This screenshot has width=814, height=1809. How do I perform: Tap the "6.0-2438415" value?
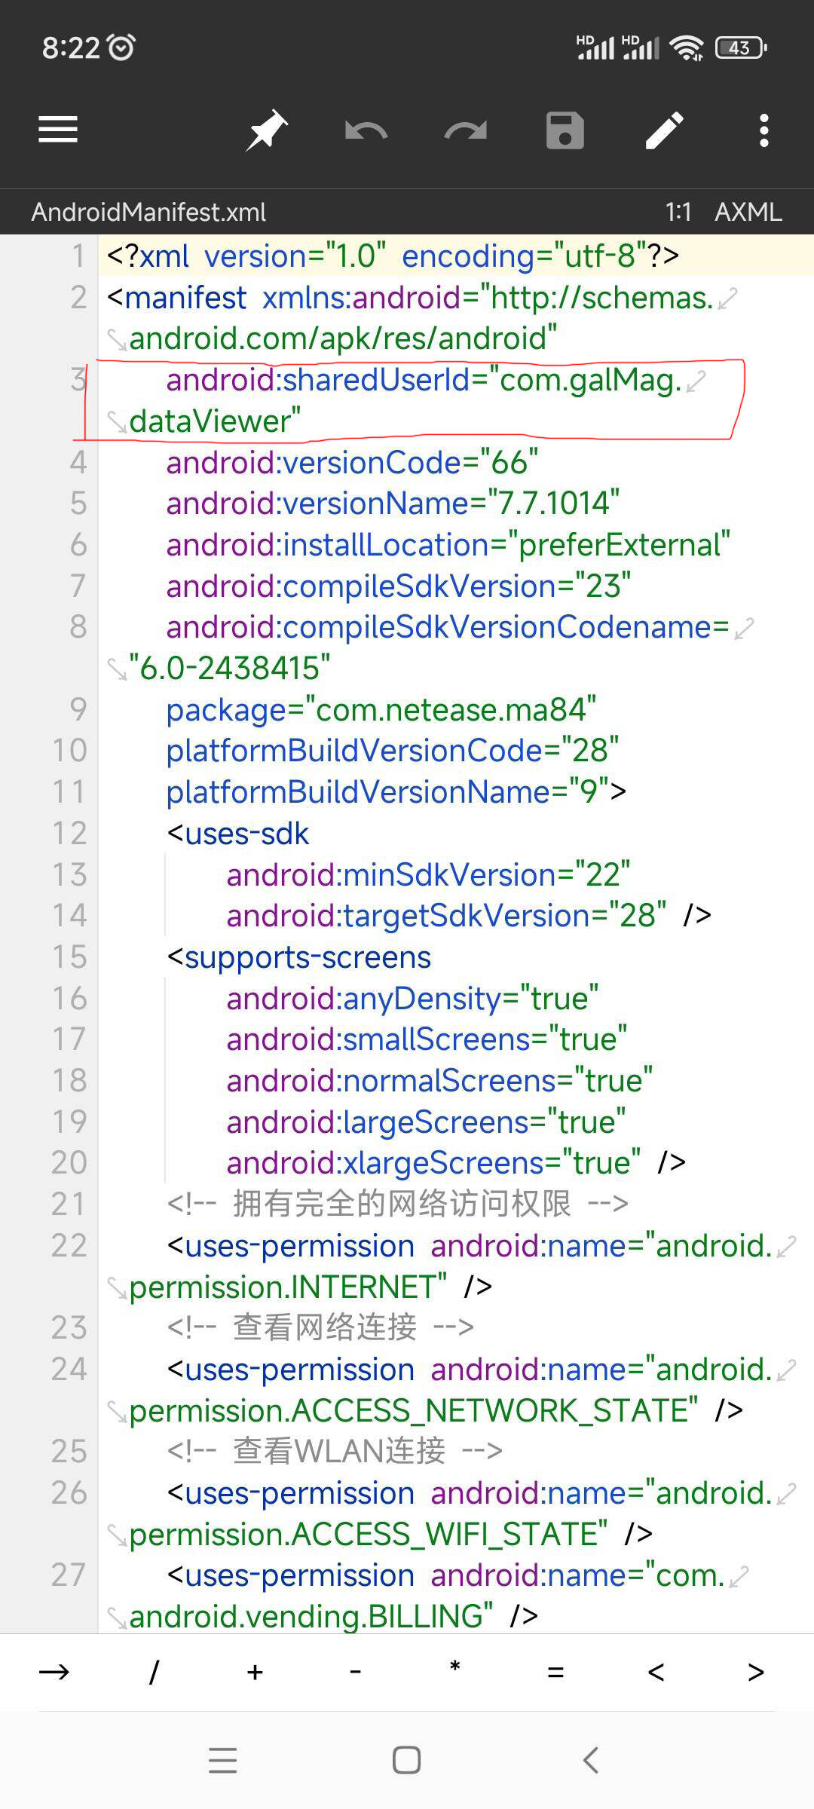pyautogui.click(x=229, y=668)
